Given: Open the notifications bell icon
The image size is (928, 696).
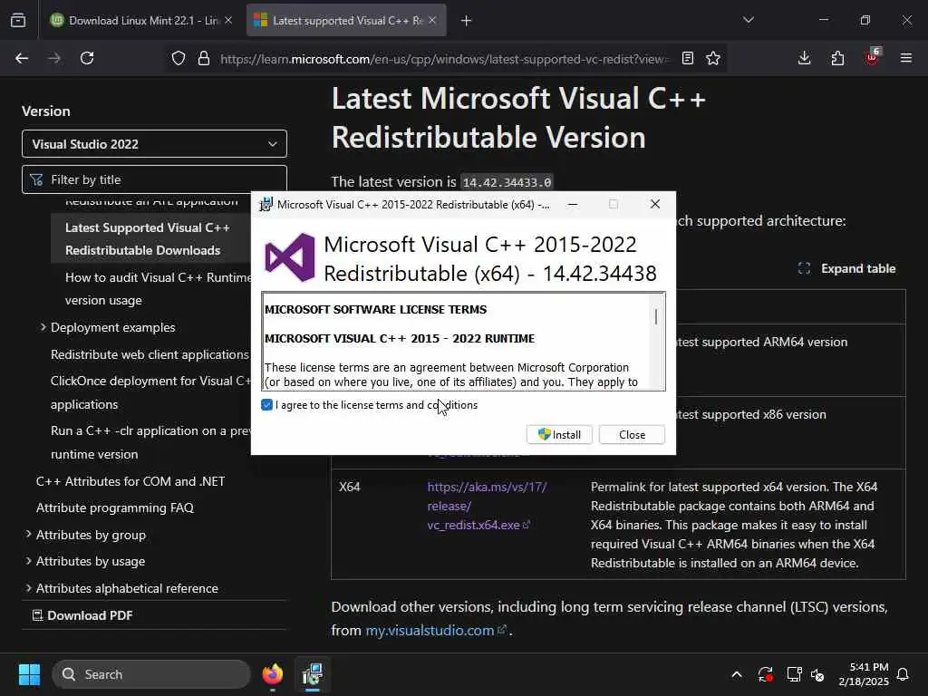Looking at the screenshot, I should (904, 674).
